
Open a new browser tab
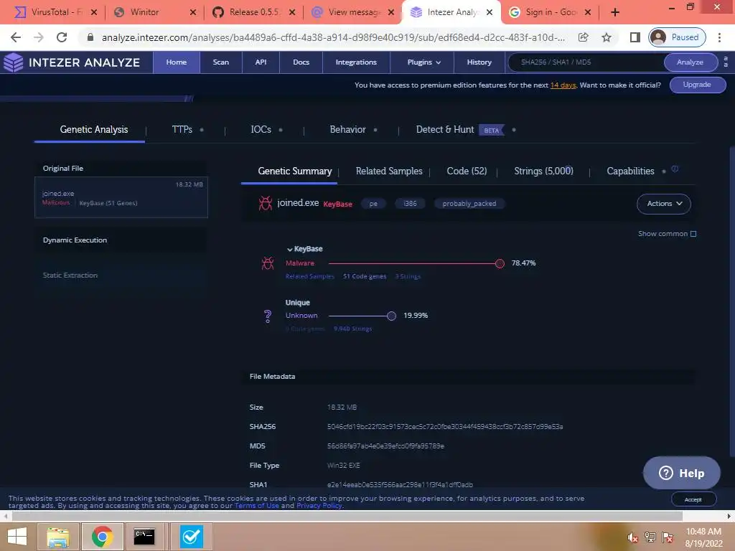615,12
